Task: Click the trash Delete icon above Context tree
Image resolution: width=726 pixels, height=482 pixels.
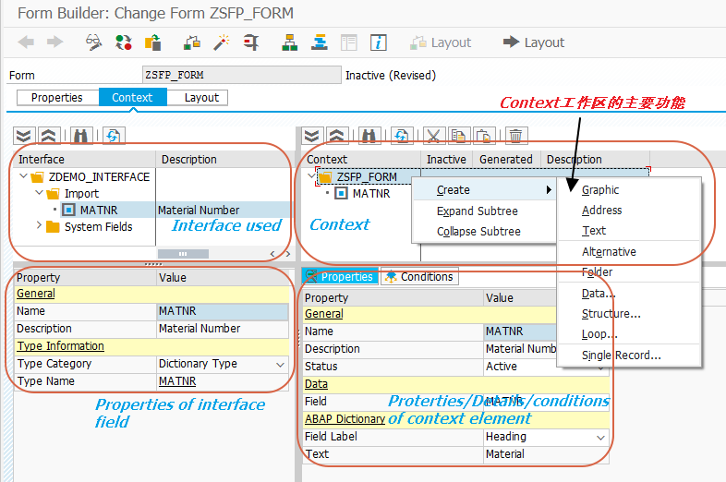Action: click(515, 136)
